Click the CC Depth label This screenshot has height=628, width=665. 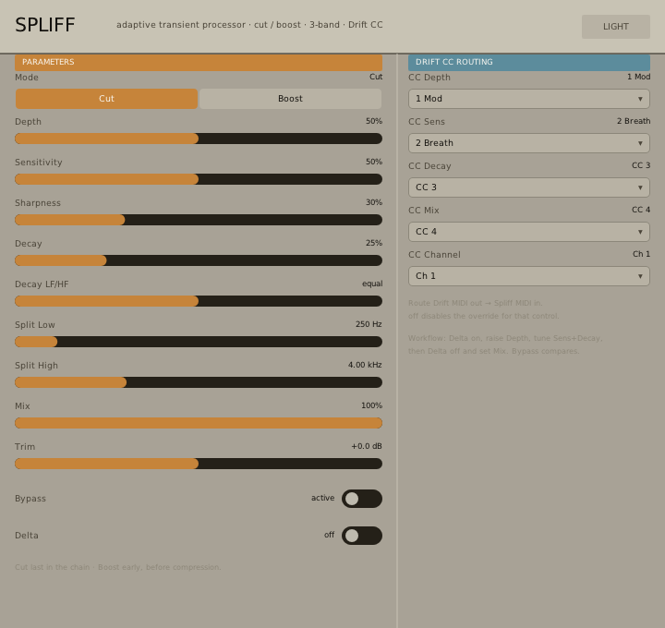click(429, 78)
